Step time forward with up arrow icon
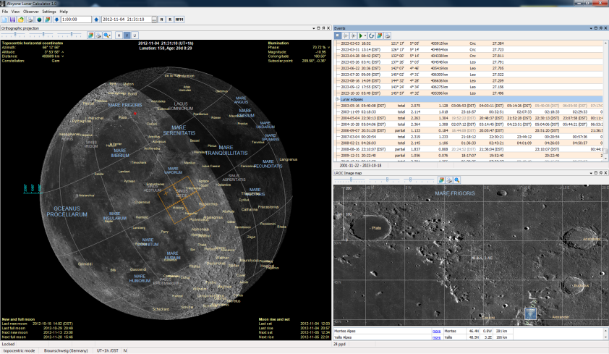609x354 pixels. pos(96,20)
